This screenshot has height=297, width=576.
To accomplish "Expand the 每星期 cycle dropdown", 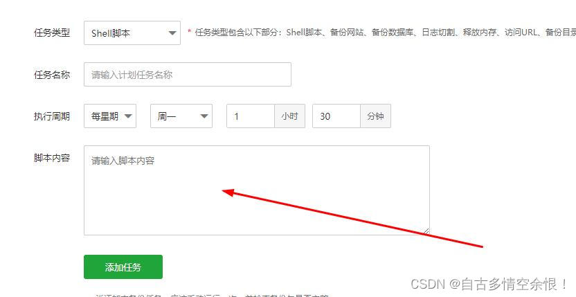I will point(110,116).
